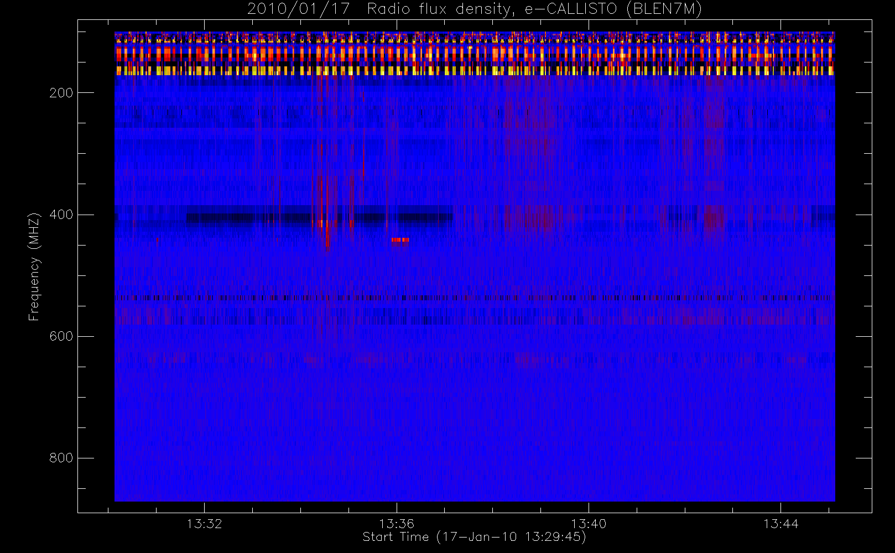Click the '600' frequency tick label
895x553 pixels.
(x=61, y=336)
